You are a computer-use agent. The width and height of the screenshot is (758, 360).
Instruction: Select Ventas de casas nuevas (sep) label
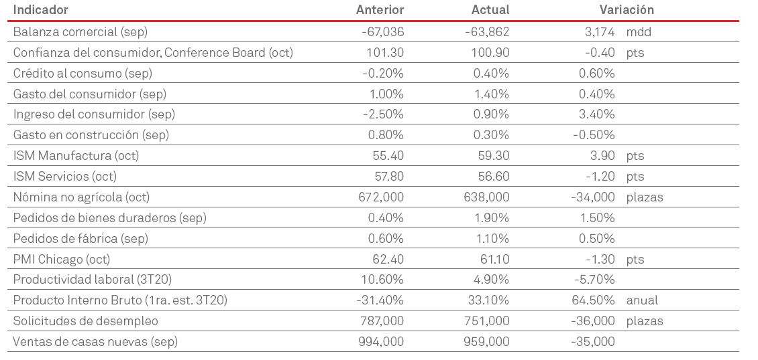tap(95, 342)
